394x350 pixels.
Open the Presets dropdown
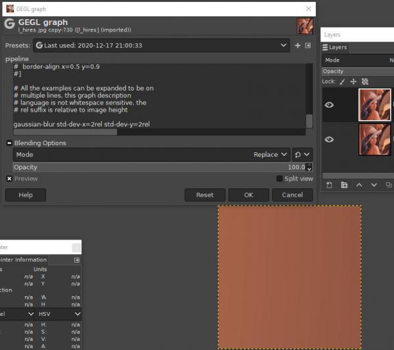pos(161,45)
